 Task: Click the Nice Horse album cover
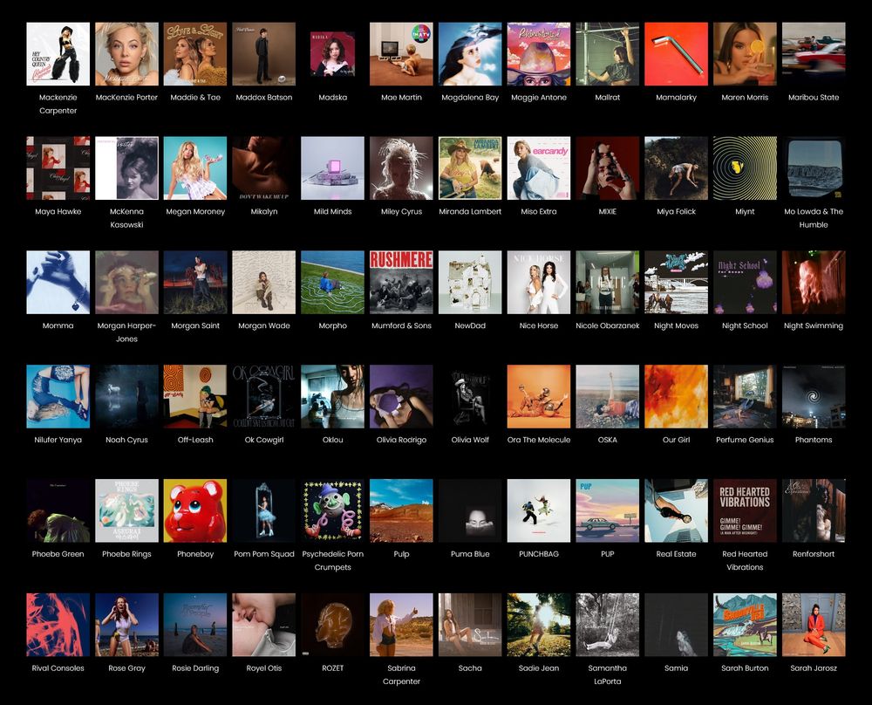539,282
